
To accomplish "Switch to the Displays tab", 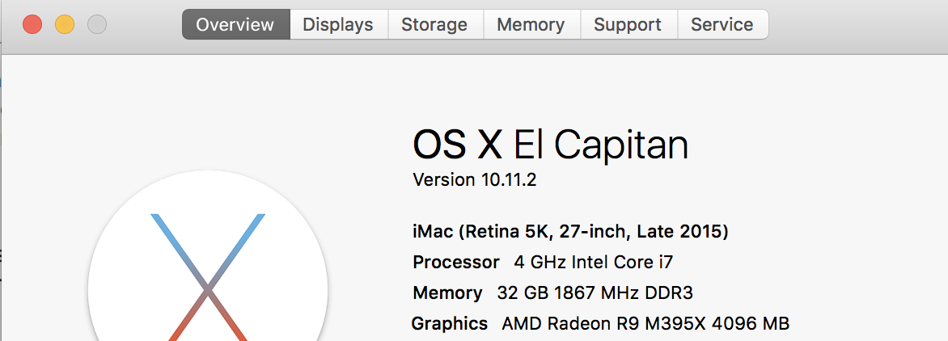I will [x=338, y=24].
